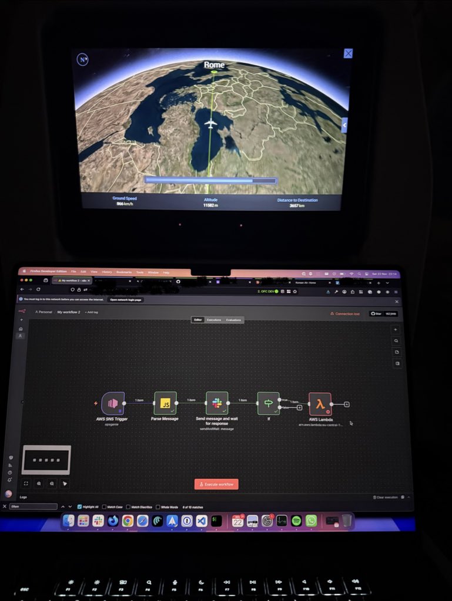This screenshot has height=601, width=452.
Task: Toggle the Highlight All checkbox
Action: 79,507
